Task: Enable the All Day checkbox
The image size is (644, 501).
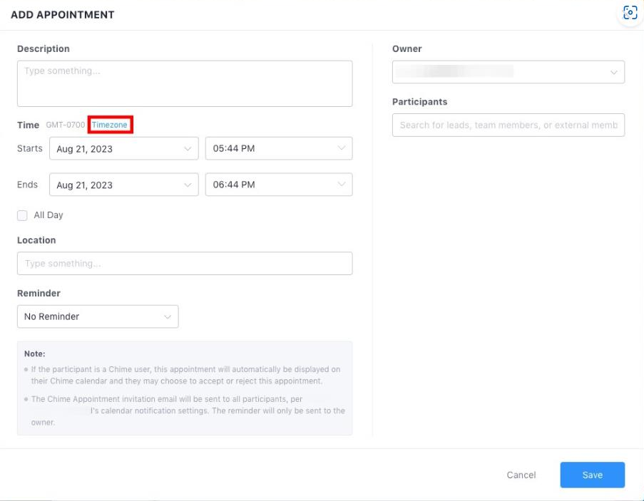Action: coord(22,215)
